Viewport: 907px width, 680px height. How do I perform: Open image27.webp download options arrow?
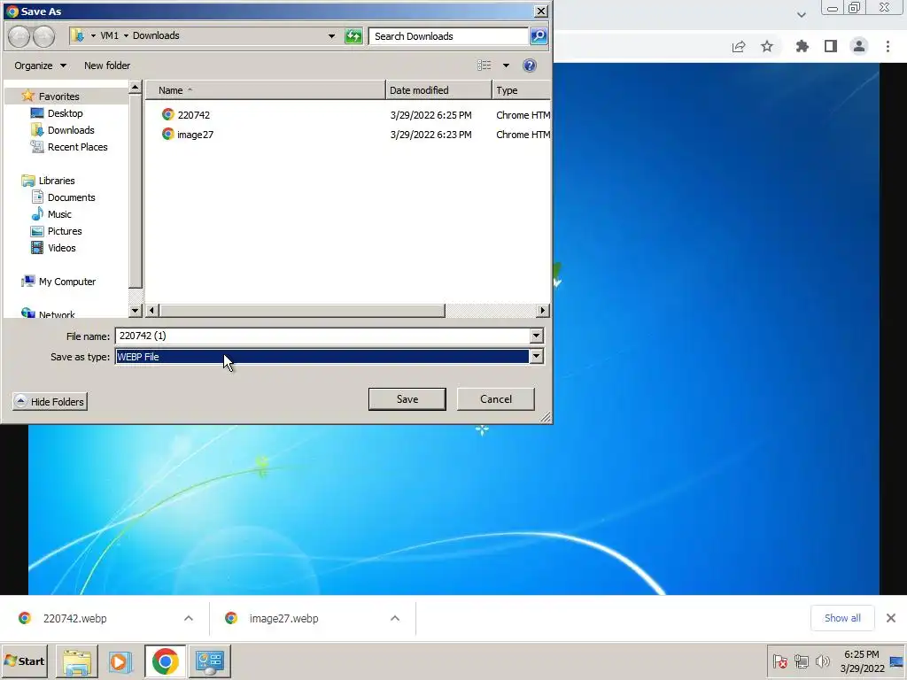point(395,618)
